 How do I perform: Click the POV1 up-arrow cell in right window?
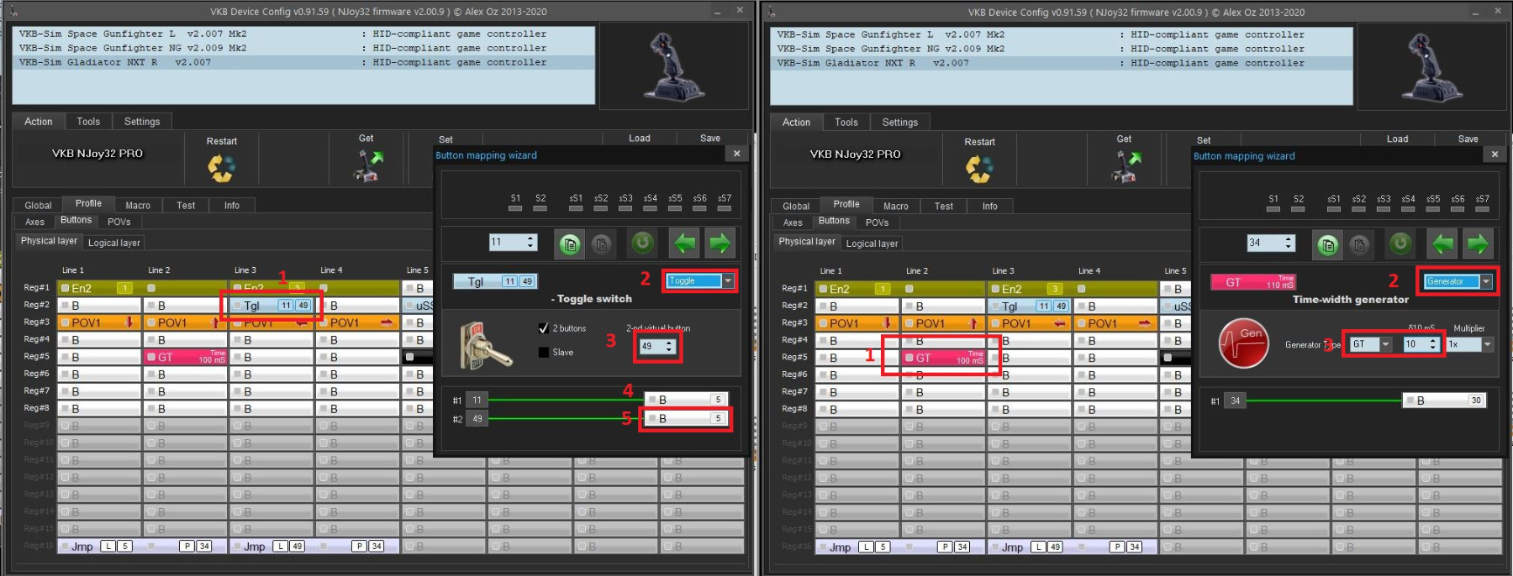pos(943,323)
